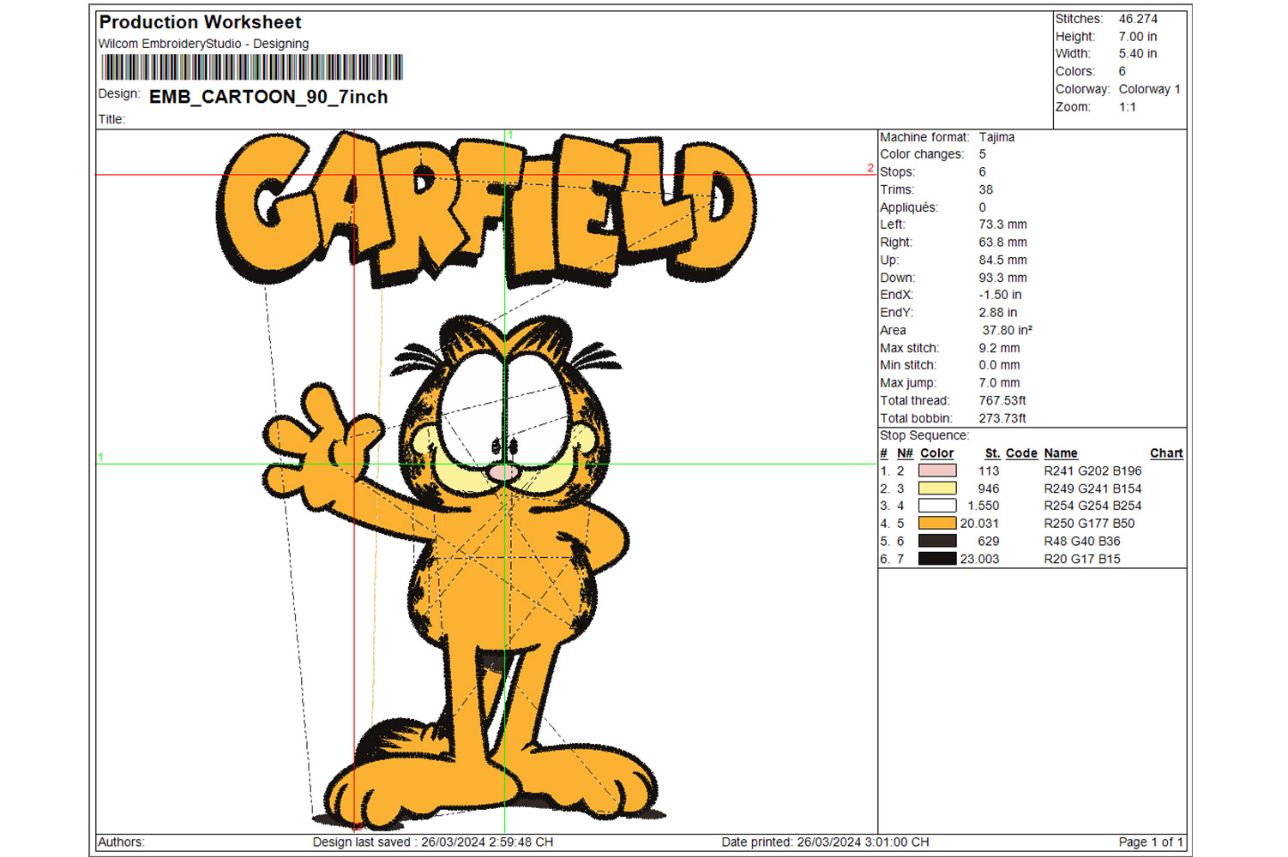1288x857 pixels.
Task: Click the Down value 93.3 mm
Action: coord(1002,278)
